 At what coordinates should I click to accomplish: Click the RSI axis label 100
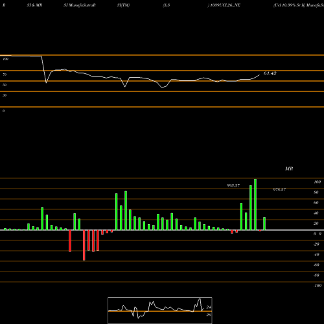pos(6,59)
